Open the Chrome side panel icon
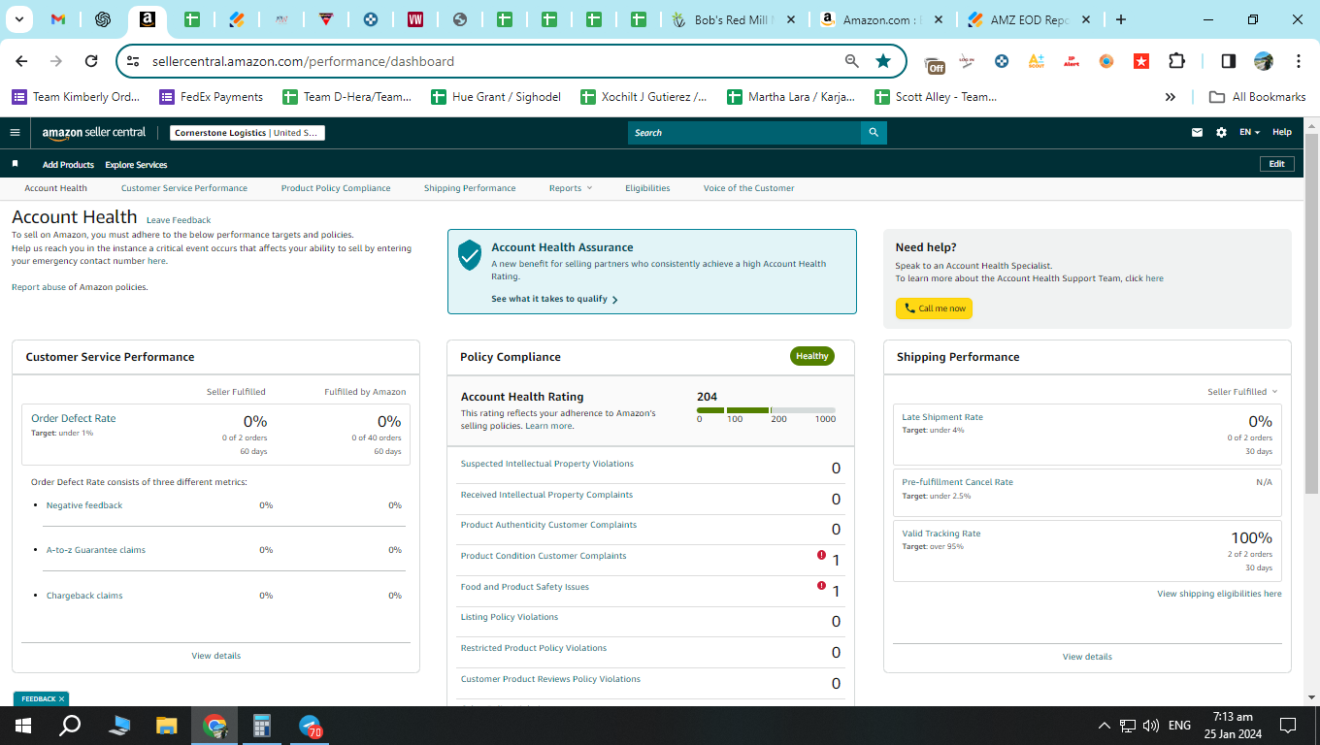This screenshot has height=745, width=1320. point(1228,61)
